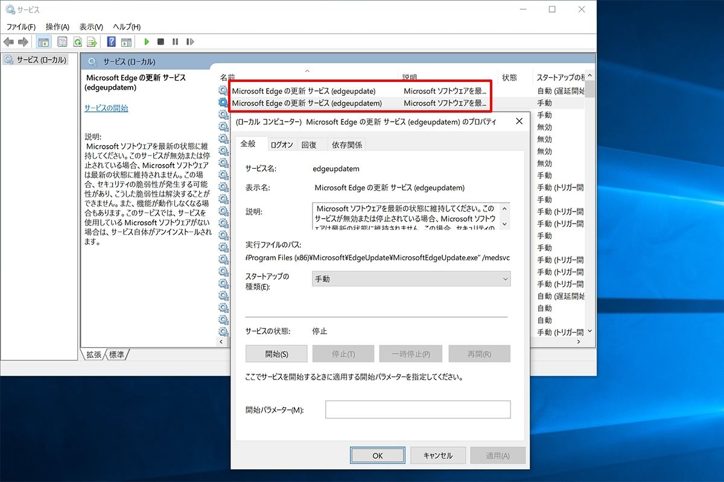The height and width of the screenshot is (482, 724).
Task: Switch to the 標準 view tab at bottom
Action: point(117,355)
